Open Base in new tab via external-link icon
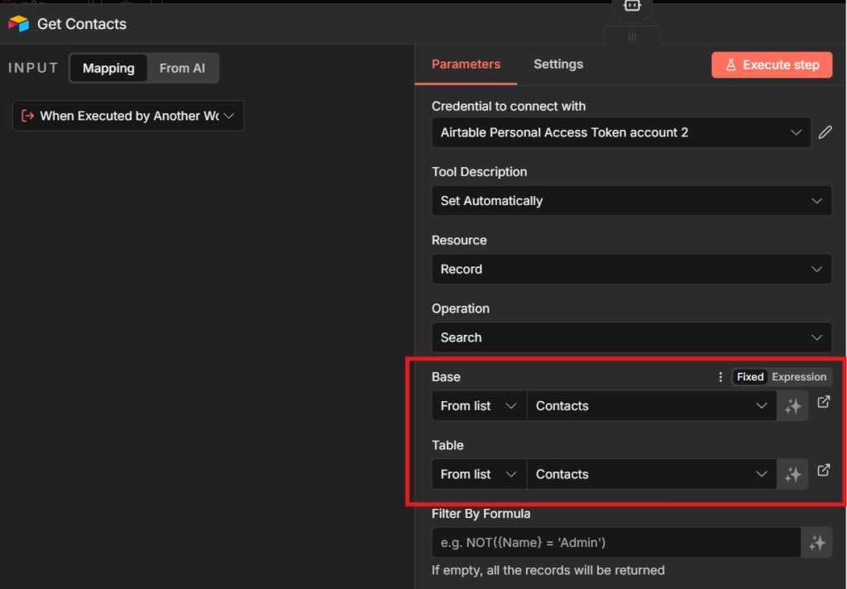The width and height of the screenshot is (847, 589). point(824,402)
